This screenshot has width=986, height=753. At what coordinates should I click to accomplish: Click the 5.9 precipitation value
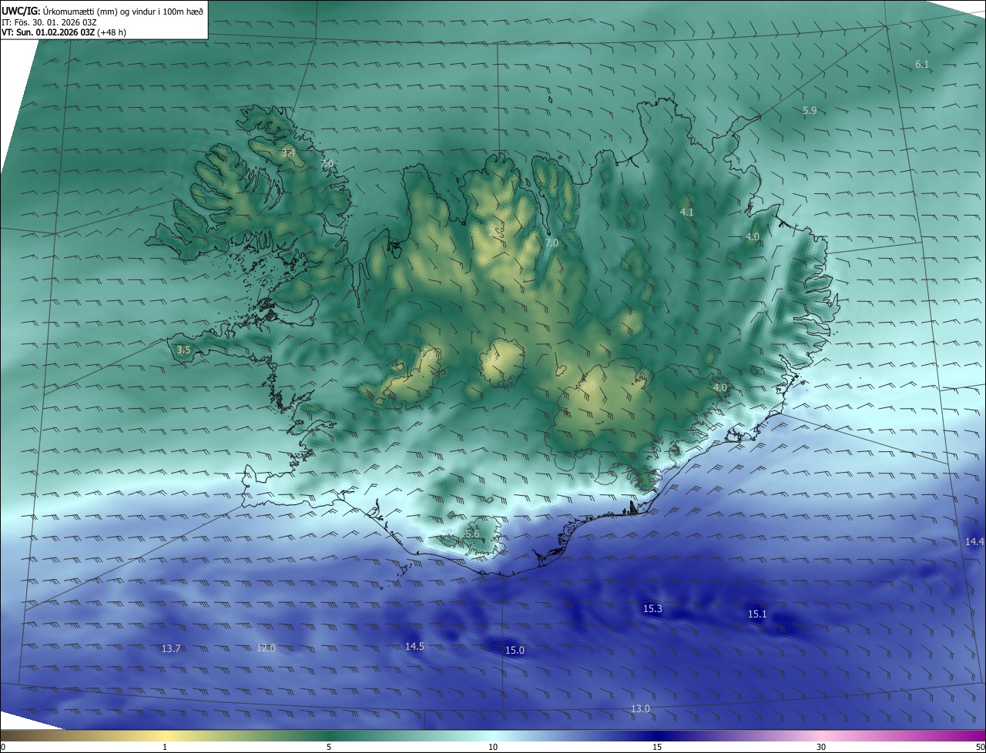point(810,111)
